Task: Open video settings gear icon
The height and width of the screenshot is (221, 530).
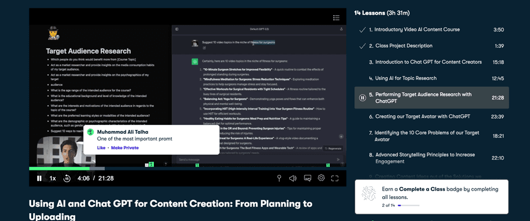Action: 321,178
